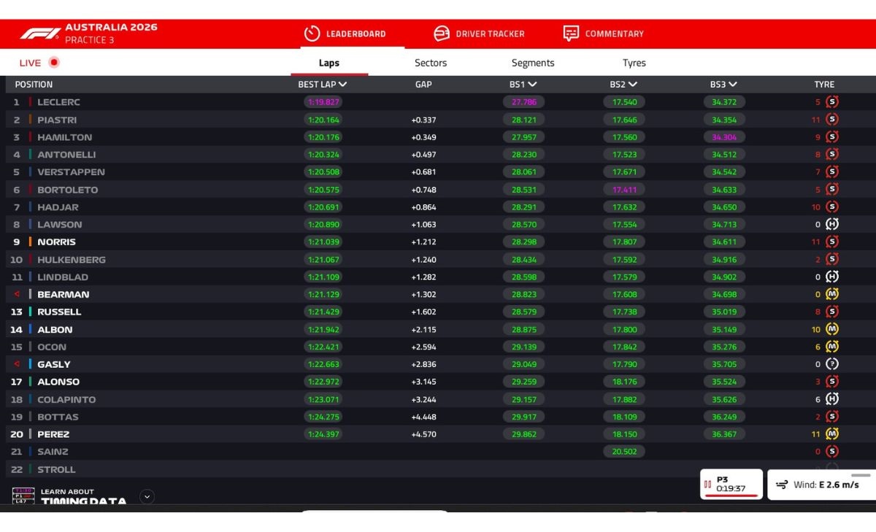Open the Tyres tab
This screenshot has width=876, height=532.
(x=634, y=63)
